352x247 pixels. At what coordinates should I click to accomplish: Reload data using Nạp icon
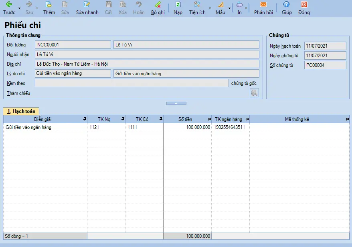coord(178,4)
